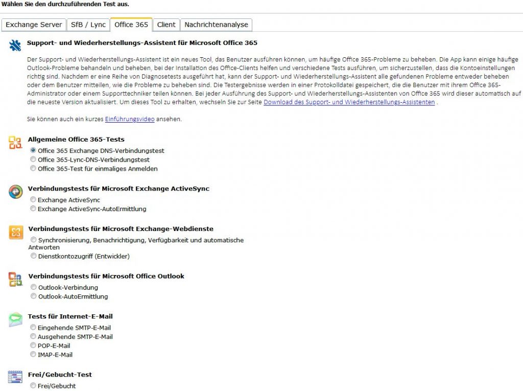Switch to the SfB / Lync tab
523x391 pixels.
pyautogui.click(x=88, y=25)
